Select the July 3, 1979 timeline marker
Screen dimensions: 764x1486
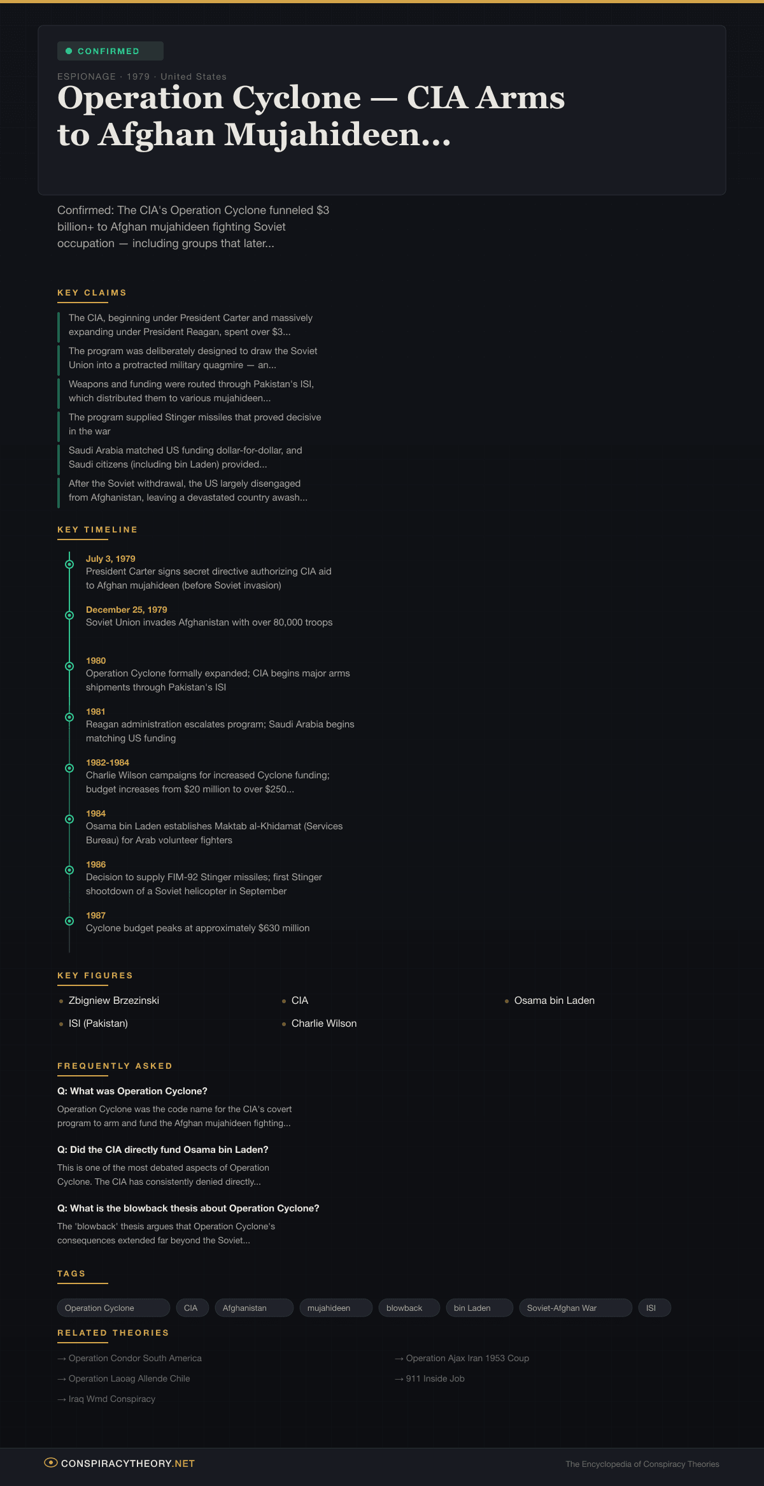coord(69,564)
